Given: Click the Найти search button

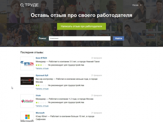Looking at the screenshot, I should [x=118, y=38].
